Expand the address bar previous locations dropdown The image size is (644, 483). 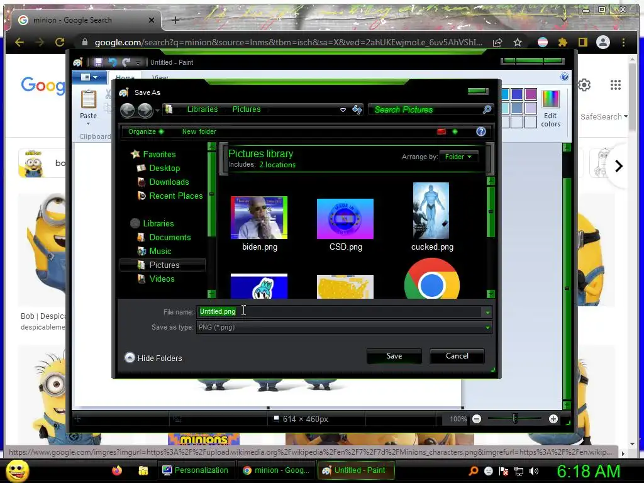(x=343, y=109)
